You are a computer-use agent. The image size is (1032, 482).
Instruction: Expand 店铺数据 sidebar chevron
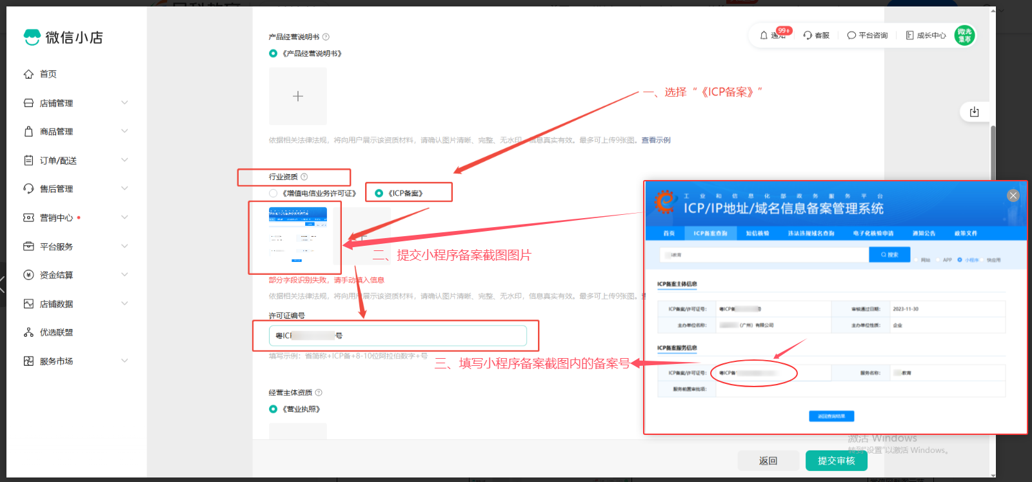pos(124,303)
